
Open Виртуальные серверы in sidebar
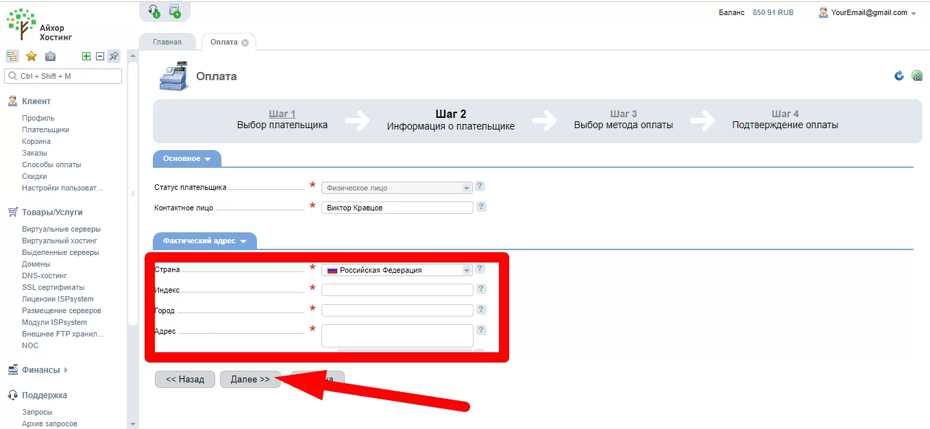[61, 229]
